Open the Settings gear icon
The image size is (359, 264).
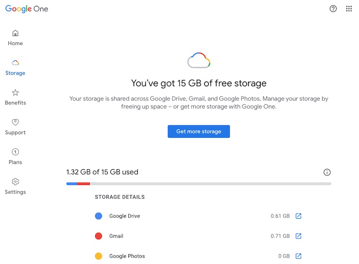pyautogui.click(x=15, y=182)
